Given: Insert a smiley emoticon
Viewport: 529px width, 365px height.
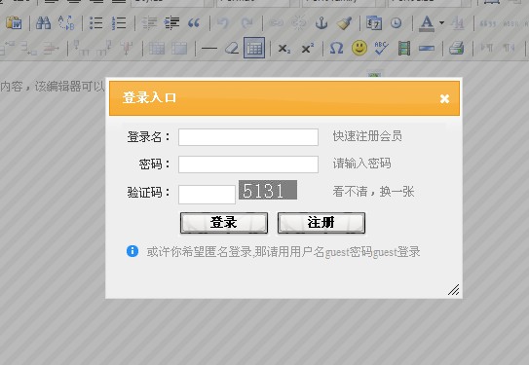Looking at the screenshot, I should click(x=359, y=49).
